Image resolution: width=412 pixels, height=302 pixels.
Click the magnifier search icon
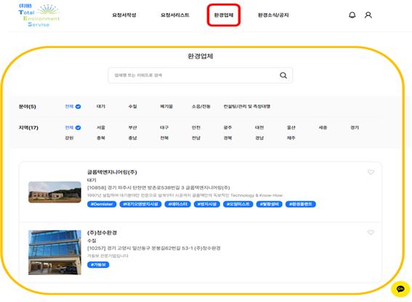point(283,75)
